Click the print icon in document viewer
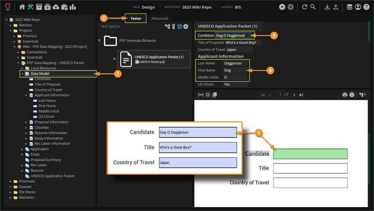 coord(345,95)
